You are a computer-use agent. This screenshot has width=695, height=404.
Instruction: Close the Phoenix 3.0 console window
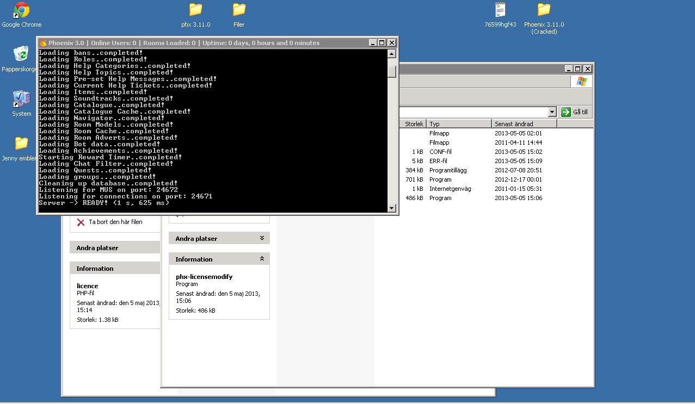coord(391,43)
